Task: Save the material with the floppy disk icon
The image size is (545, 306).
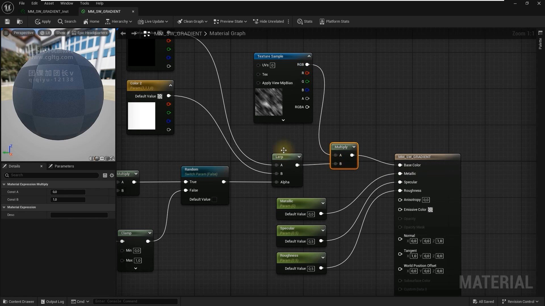Action: [7, 22]
